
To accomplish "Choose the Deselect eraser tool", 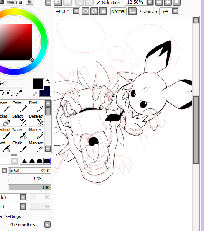I will coord(36,120).
